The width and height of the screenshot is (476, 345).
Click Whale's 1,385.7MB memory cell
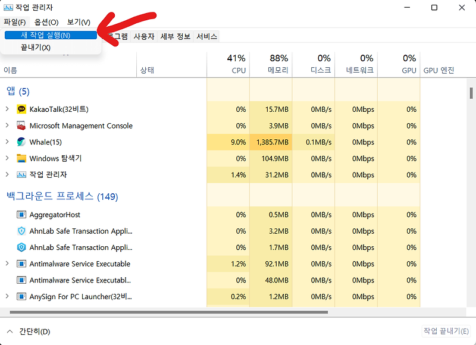[x=271, y=142]
